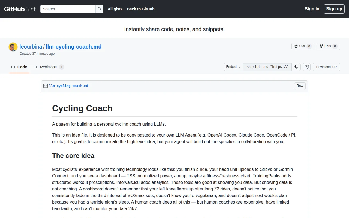Fork this gist
This screenshot has height=218, width=349.
[x=328, y=46]
